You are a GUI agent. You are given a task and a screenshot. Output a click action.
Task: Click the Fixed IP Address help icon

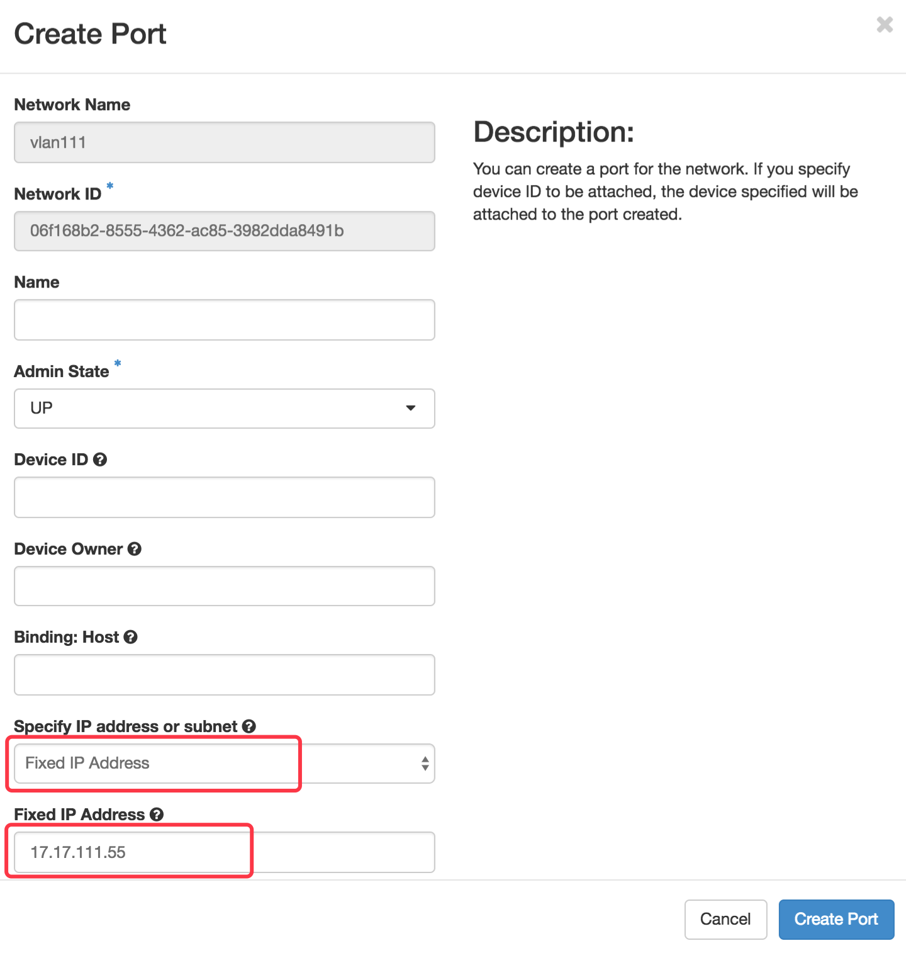tap(157, 815)
